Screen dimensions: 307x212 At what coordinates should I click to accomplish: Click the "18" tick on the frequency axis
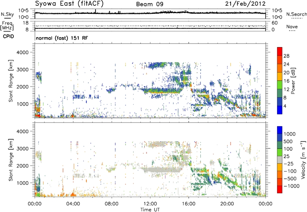tap(26, 23)
